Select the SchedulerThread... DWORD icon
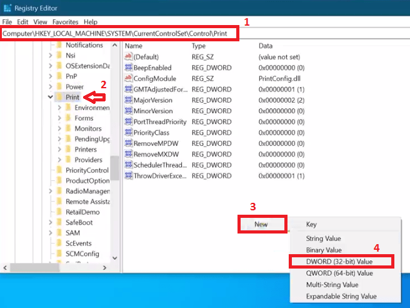Image resolution: width=410 pixels, height=308 pixels. (x=128, y=165)
